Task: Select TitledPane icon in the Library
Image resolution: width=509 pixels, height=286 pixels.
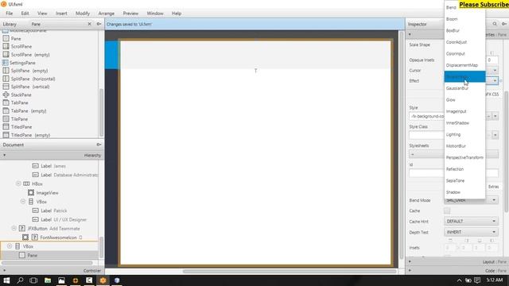Action: coord(6,127)
